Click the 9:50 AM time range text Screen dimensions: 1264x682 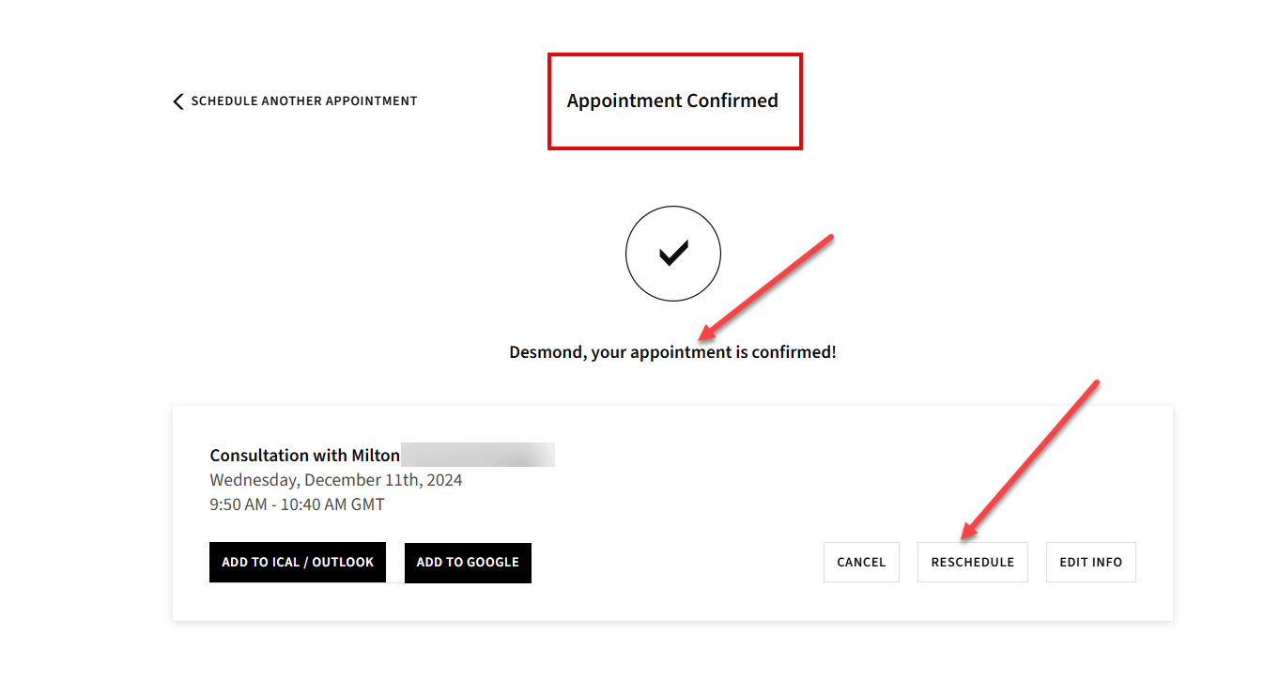(295, 504)
